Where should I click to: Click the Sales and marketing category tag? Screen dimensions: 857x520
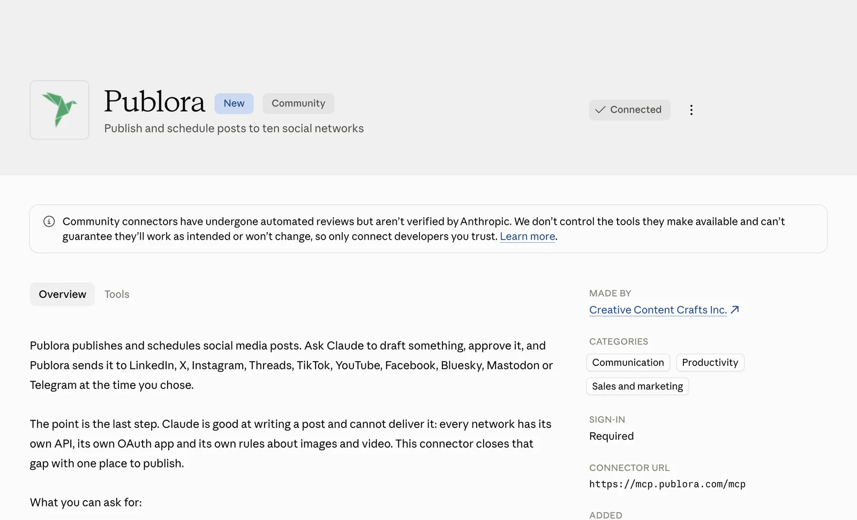pyautogui.click(x=637, y=386)
